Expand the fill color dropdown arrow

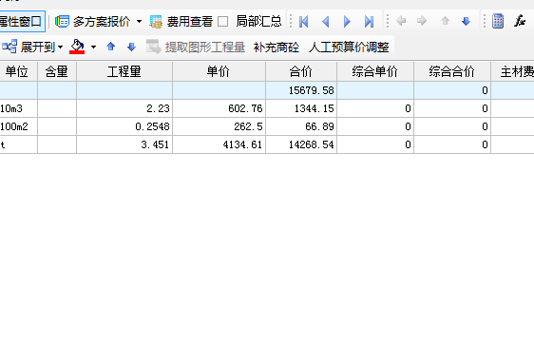click(93, 47)
